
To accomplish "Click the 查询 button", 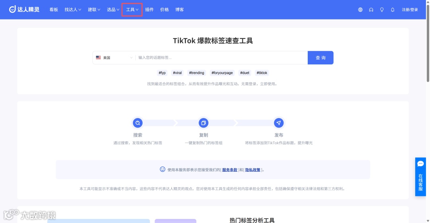I will click(320, 58).
